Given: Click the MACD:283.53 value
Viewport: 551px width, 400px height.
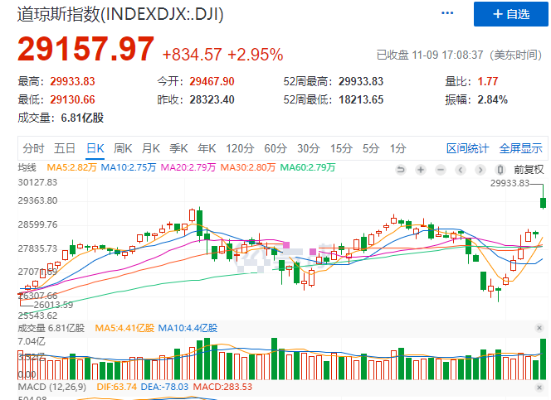Looking at the screenshot, I should click(222, 387).
